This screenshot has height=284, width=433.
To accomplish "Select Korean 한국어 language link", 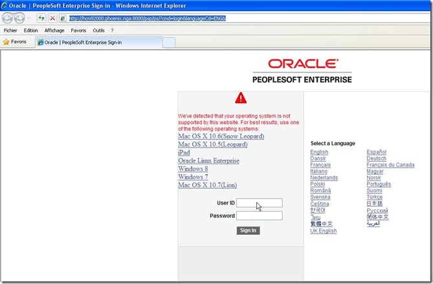I will click(x=318, y=210).
